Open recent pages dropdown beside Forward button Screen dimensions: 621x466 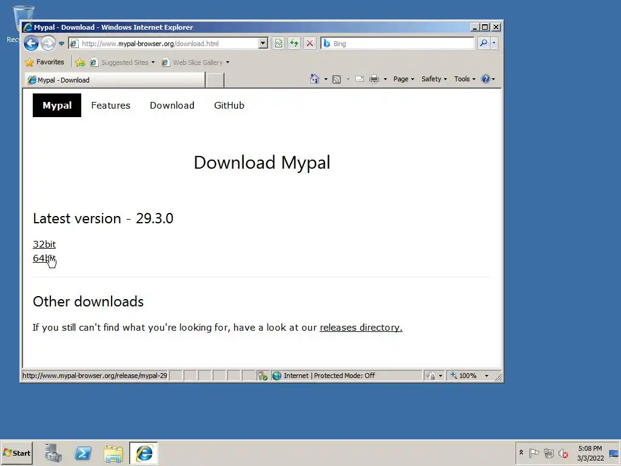pyautogui.click(x=61, y=44)
